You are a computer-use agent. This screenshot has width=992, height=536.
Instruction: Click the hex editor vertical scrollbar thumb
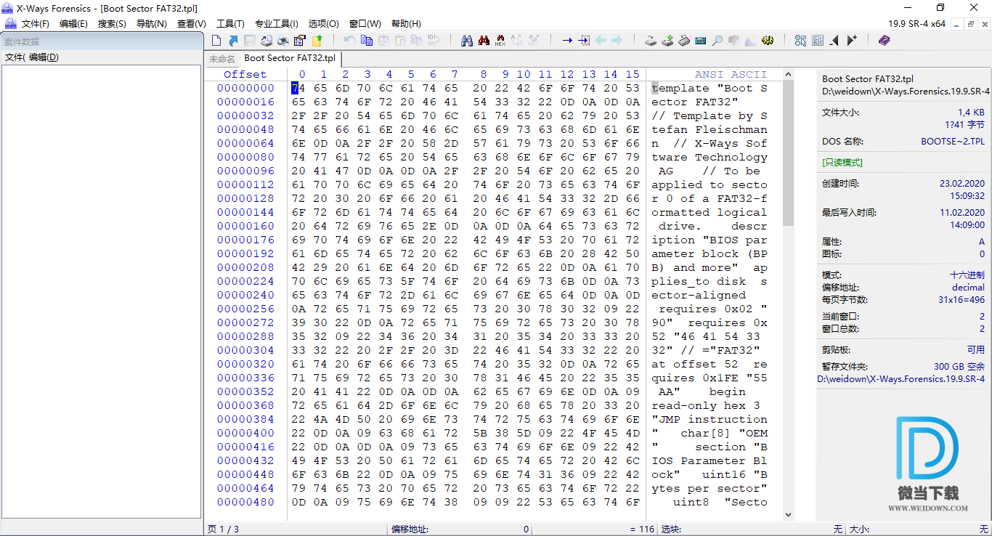[788, 153]
